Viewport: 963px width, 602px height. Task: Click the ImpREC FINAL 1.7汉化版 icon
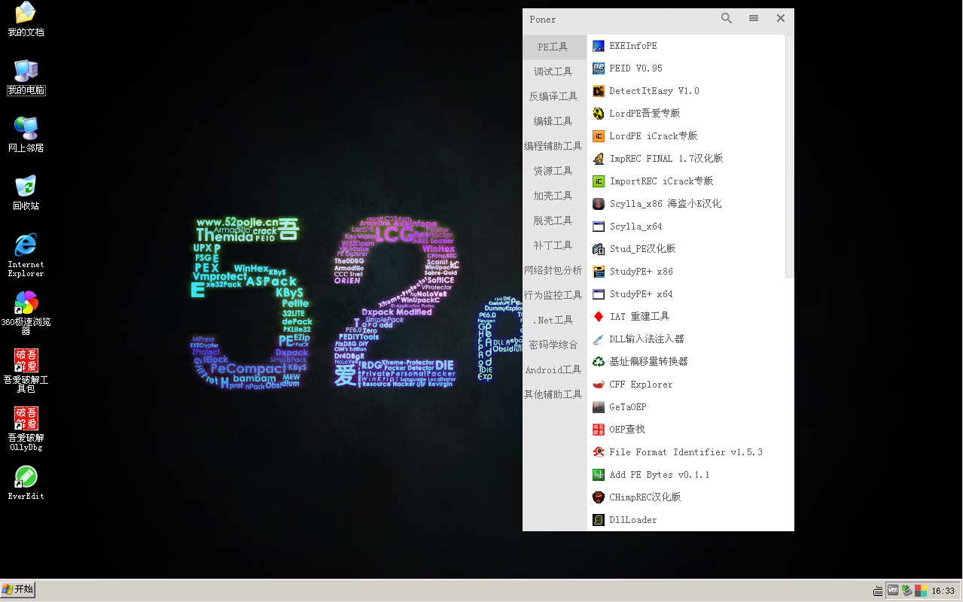(x=599, y=159)
